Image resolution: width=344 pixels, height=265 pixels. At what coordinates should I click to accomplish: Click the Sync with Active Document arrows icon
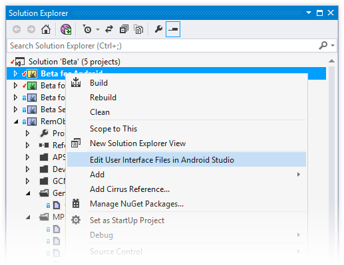point(109,29)
